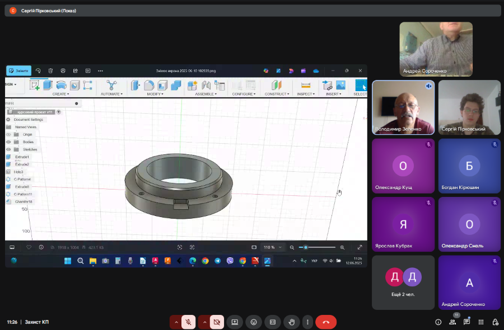Toggle the camera off button
The width and height of the screenshot is (504, 330).
coord(217,322)
